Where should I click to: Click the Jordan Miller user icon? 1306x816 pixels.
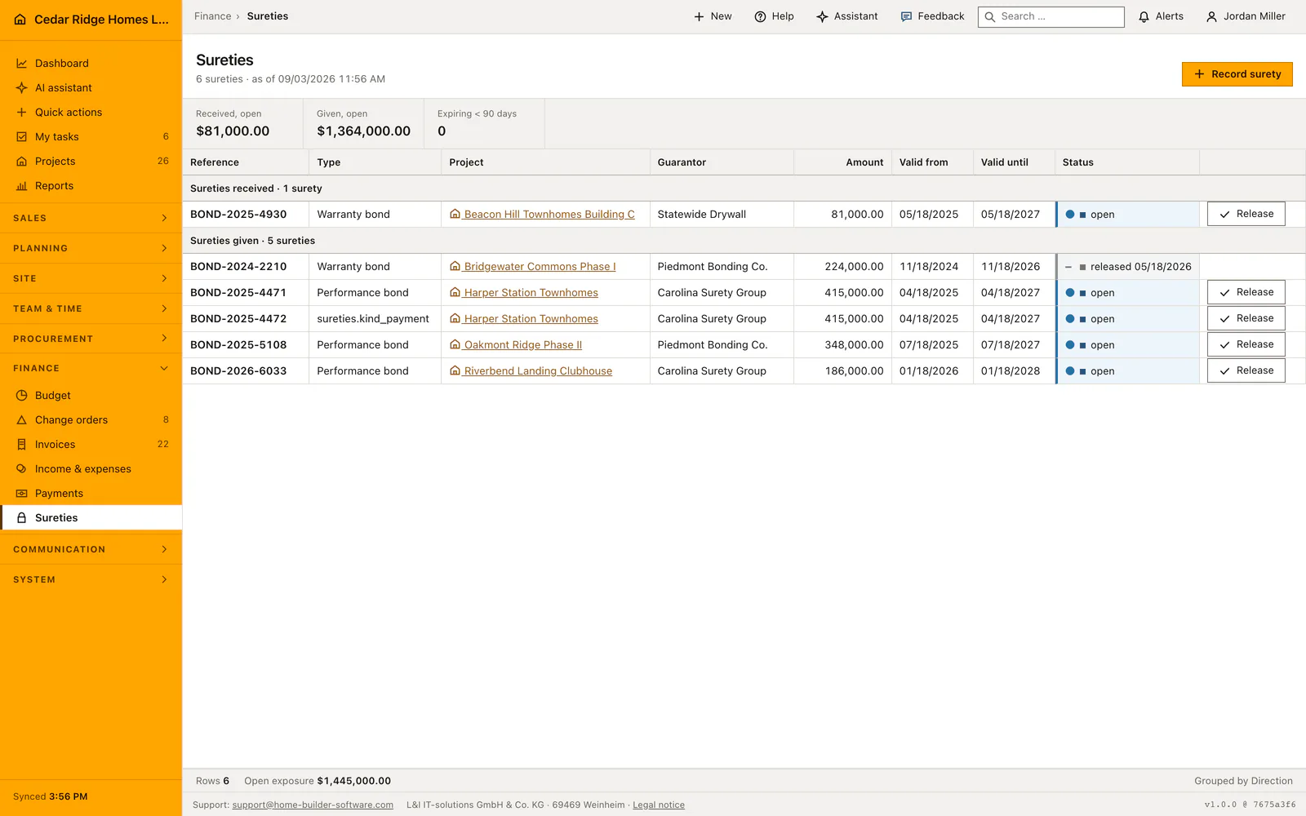pyautogui.click(x=1211, y=16)
